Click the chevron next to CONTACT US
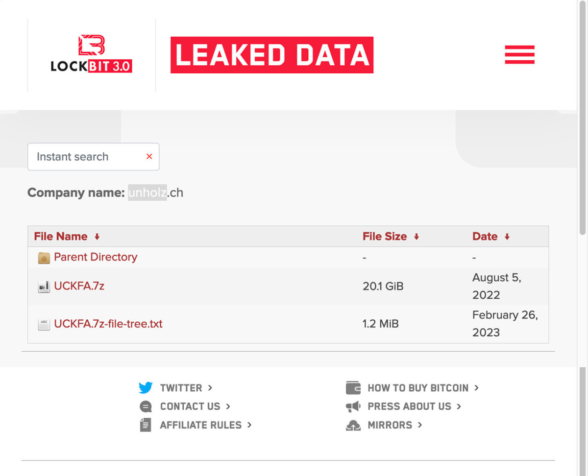Viewport: 588px width, 476px height. [x=228, y=406]
